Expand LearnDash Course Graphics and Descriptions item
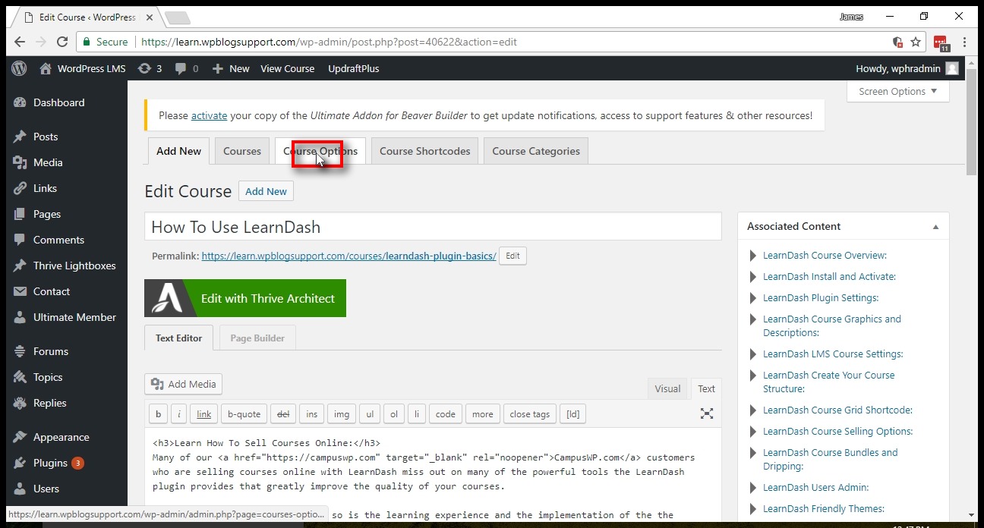Screen dimensions: 984x528 click(x=752, y=319)
